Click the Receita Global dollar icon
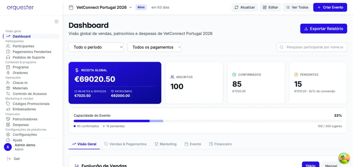 [77, 70]
